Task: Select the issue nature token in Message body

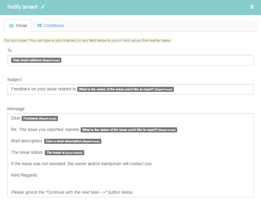Action: coord(129,130)
